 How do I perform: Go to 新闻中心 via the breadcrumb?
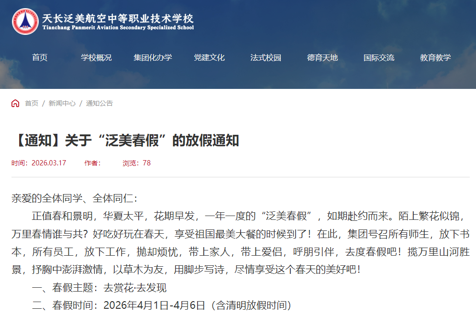click(x=62, y=103)
